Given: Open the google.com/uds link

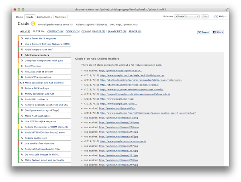Looking at the screenshot, I should click(x=118, y=103).
